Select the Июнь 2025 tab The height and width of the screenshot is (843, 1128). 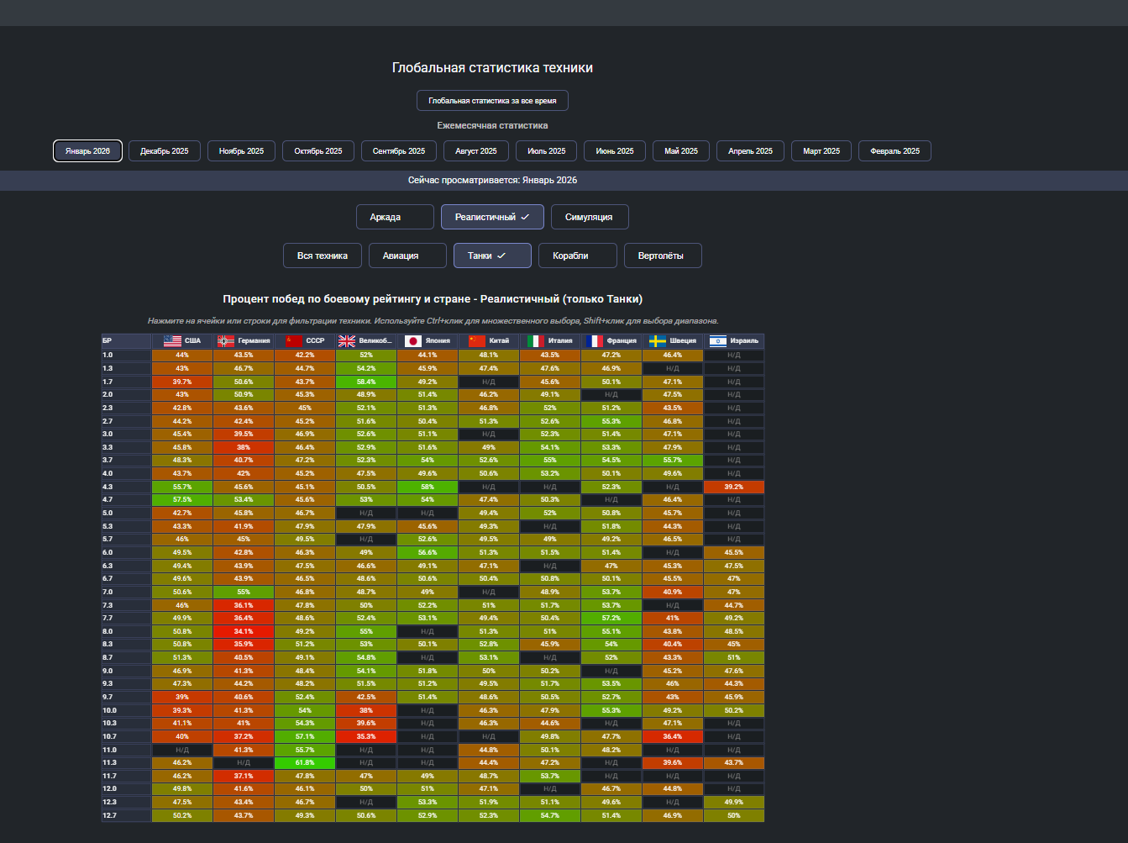615,151
